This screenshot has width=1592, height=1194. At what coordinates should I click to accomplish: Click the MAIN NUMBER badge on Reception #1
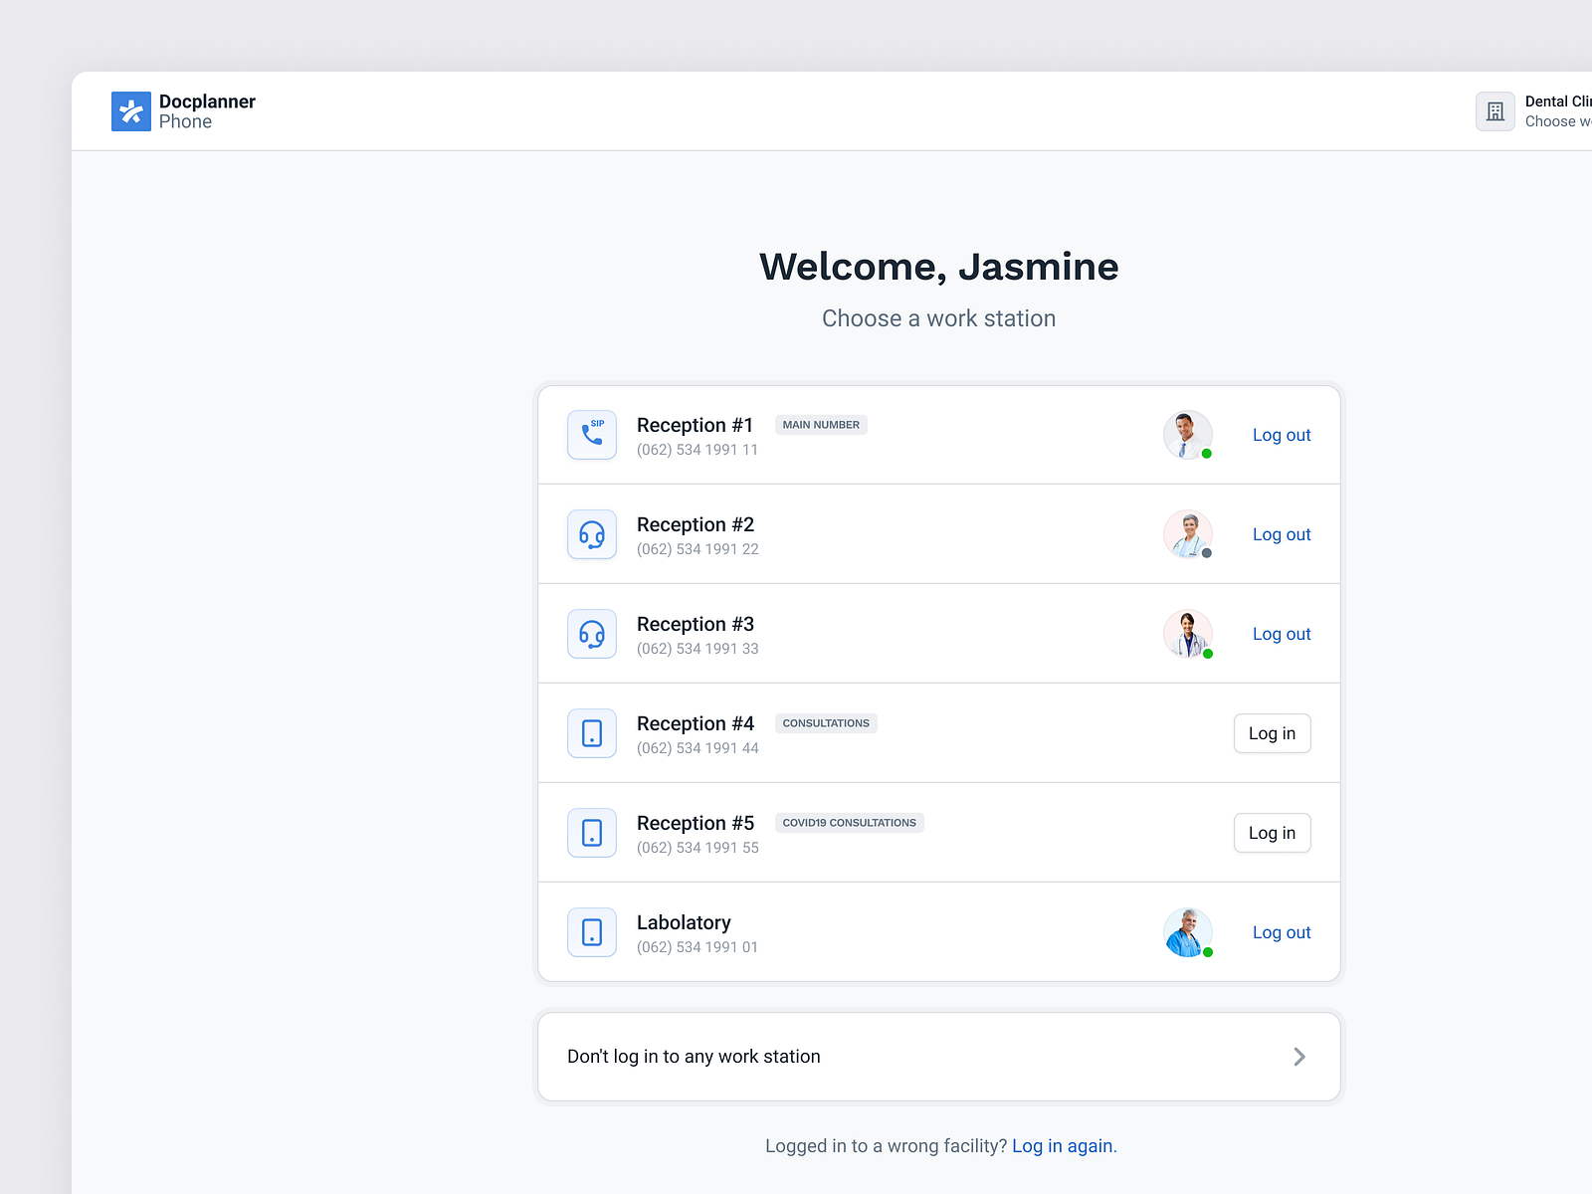[820, 425]
